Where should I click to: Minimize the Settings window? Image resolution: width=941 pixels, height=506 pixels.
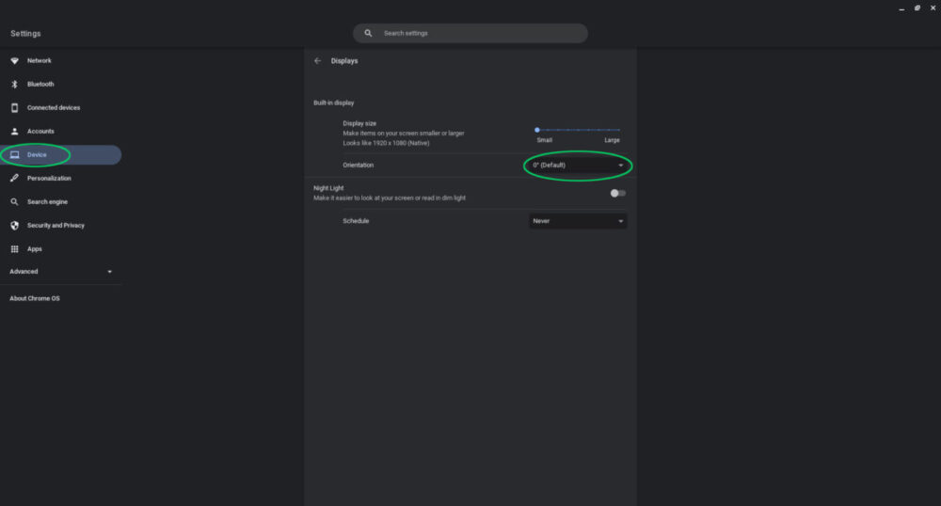click(901, 8)
